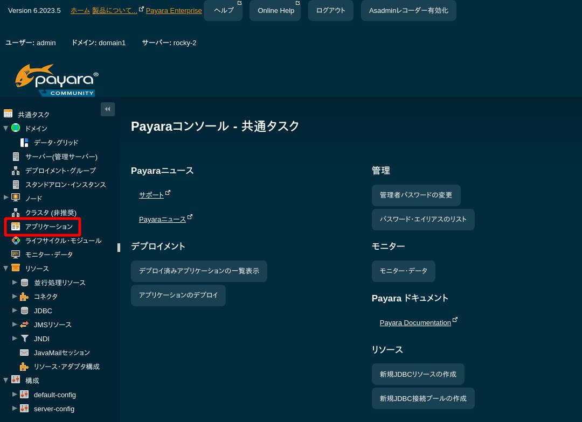Open Online Help
Viewport: 582px width, 422px height.
point(275,10)
